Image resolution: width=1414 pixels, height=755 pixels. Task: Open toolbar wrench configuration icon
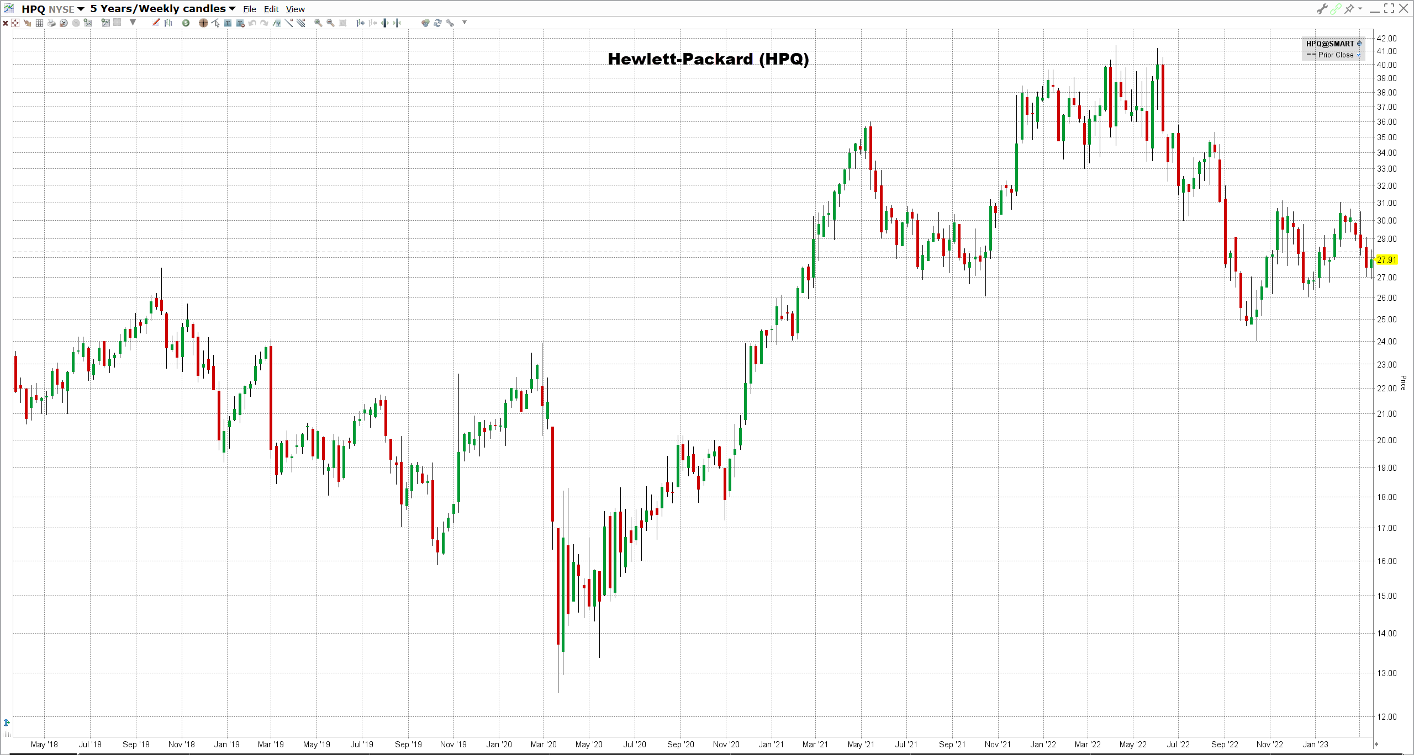pos(450,23)
